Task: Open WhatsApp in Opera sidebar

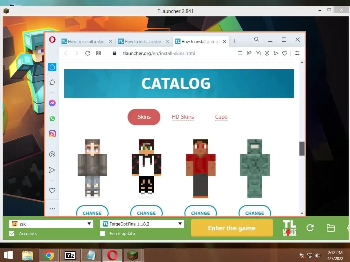Action: 52,118
